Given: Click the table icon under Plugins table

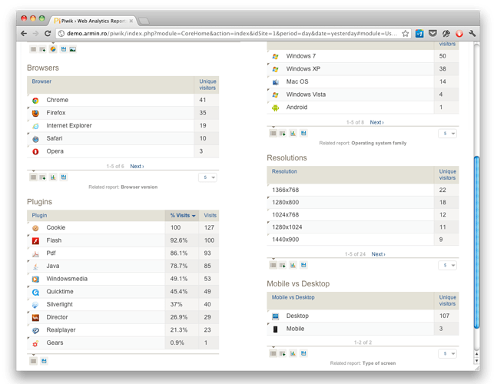Looking at the screenshot, I should (33, 361).
